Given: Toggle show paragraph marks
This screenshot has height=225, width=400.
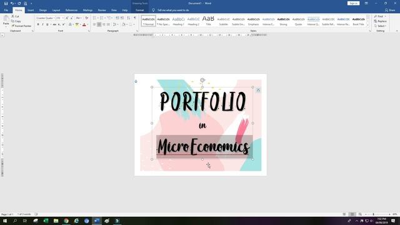Looking at the screenshot, I should click(135, 18).
